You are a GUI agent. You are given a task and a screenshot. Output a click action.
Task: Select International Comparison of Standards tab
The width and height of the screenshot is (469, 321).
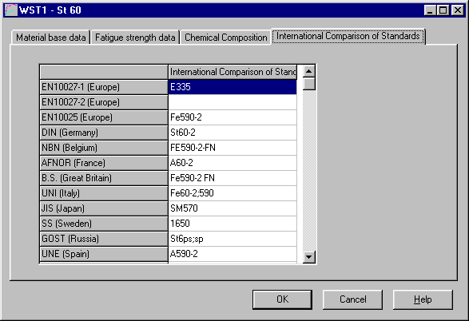(x=348, y=36)
